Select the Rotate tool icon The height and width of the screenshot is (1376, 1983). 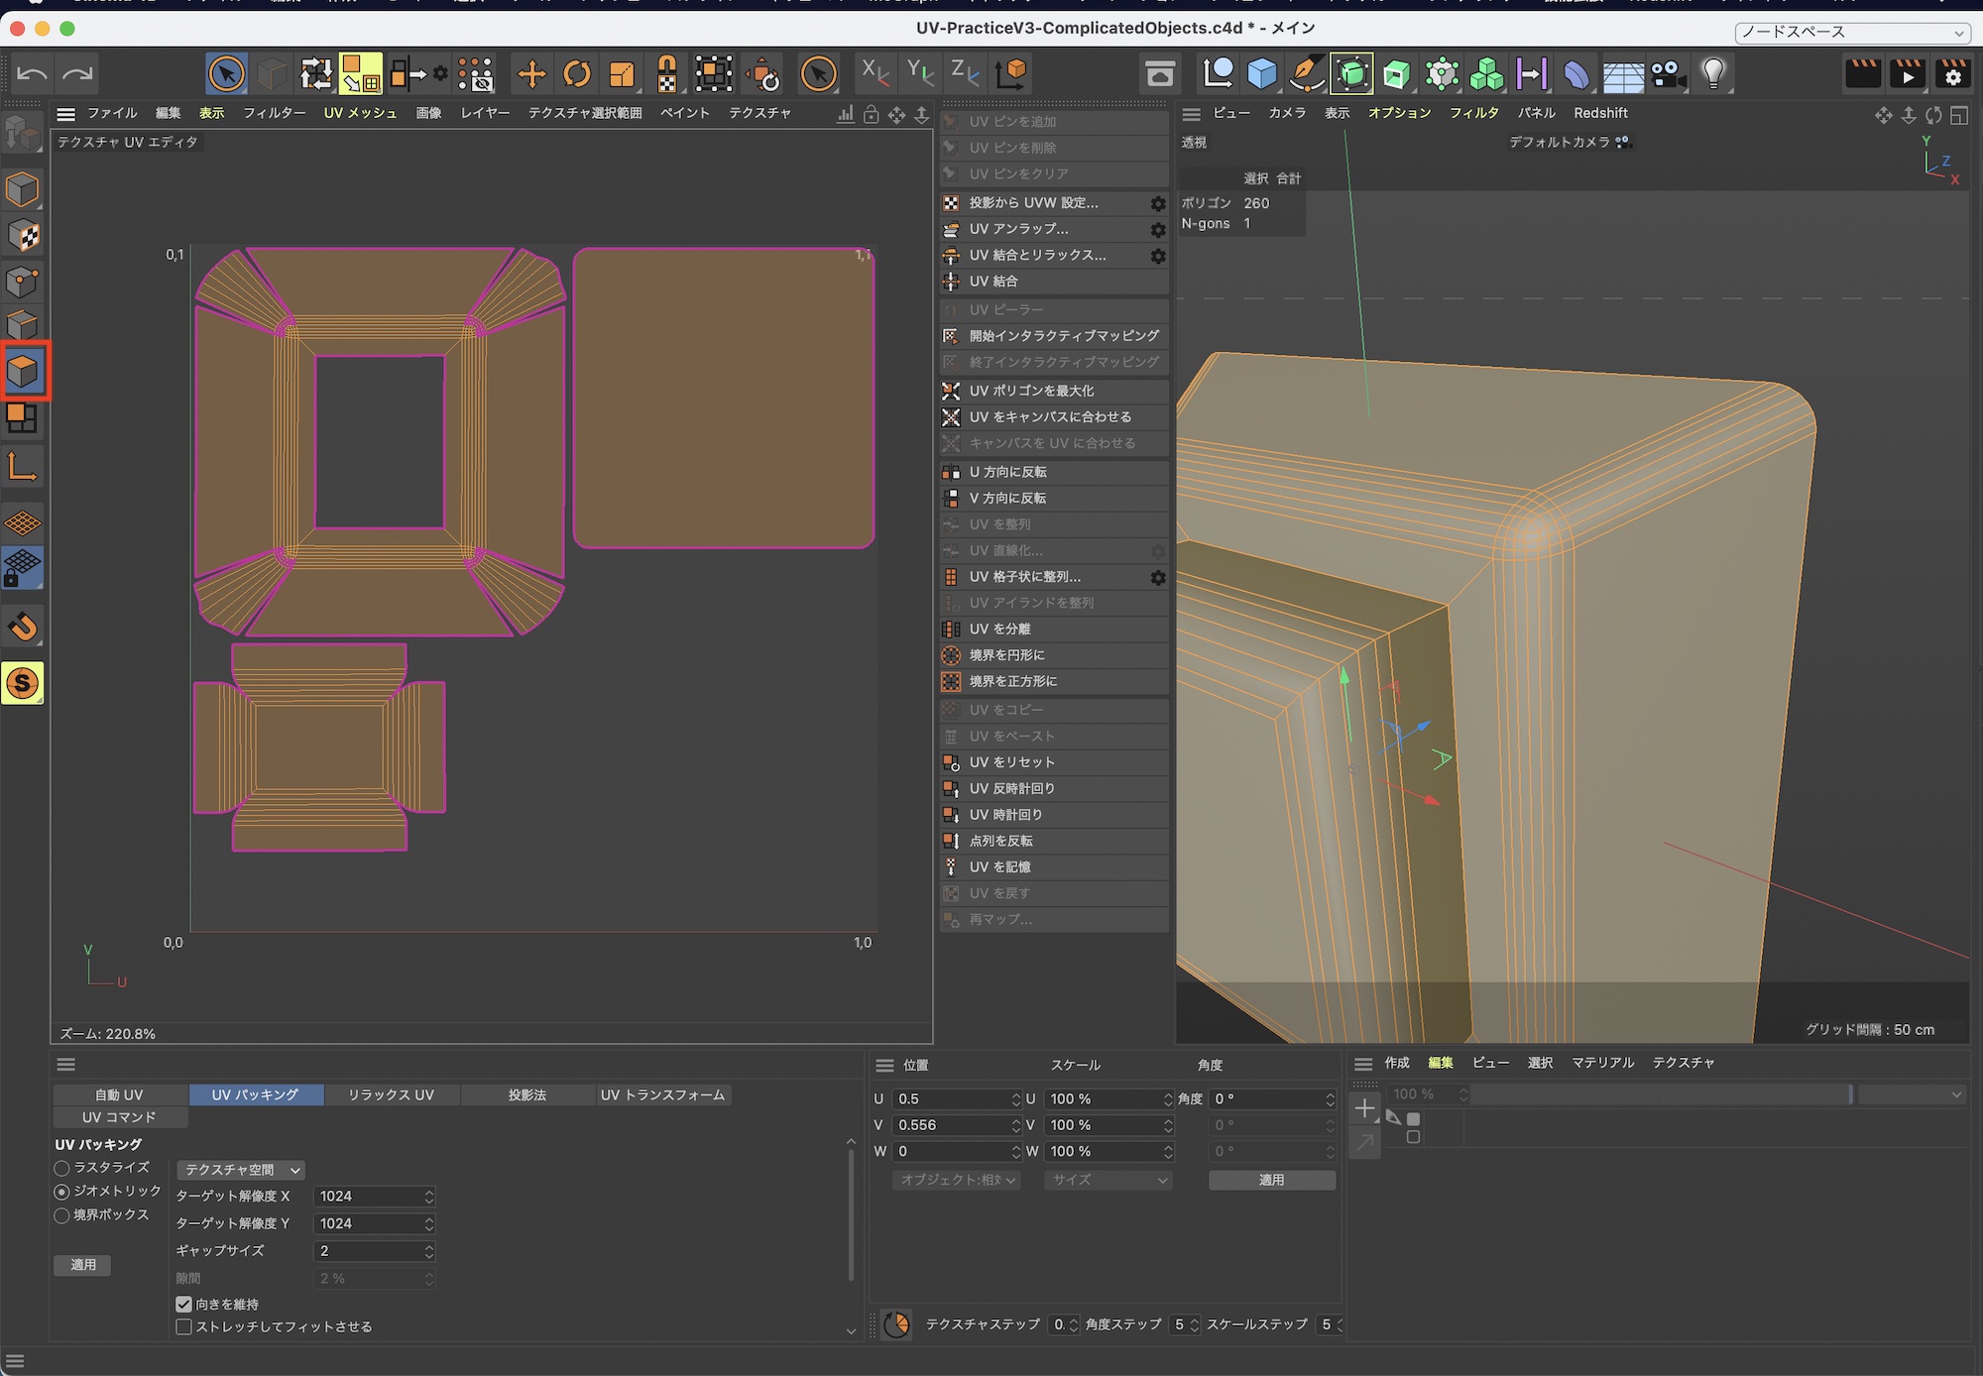coord(576,73)
